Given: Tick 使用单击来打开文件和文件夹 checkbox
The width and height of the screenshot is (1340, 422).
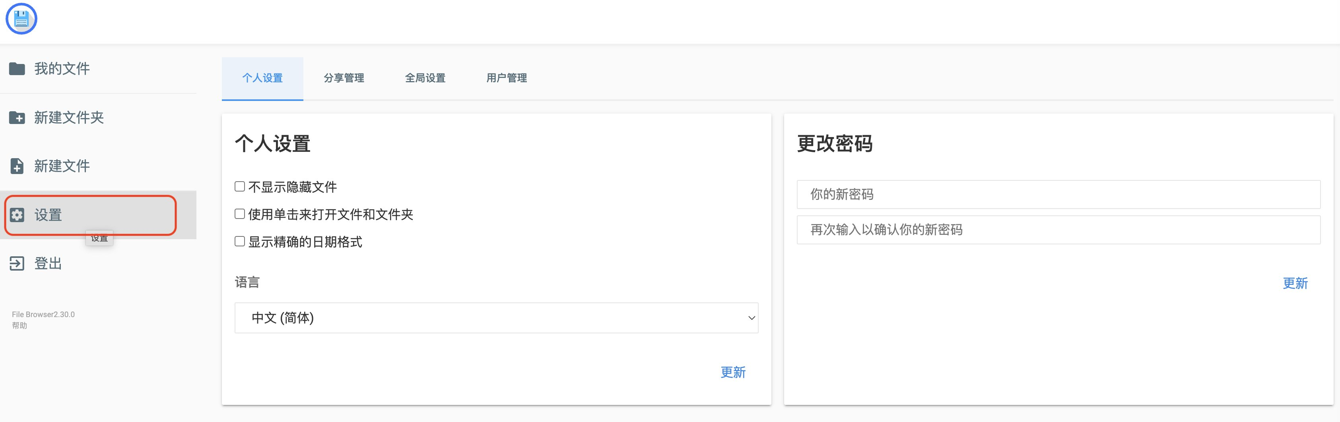Looking at the screenshot, I should (x=240, y=214).
